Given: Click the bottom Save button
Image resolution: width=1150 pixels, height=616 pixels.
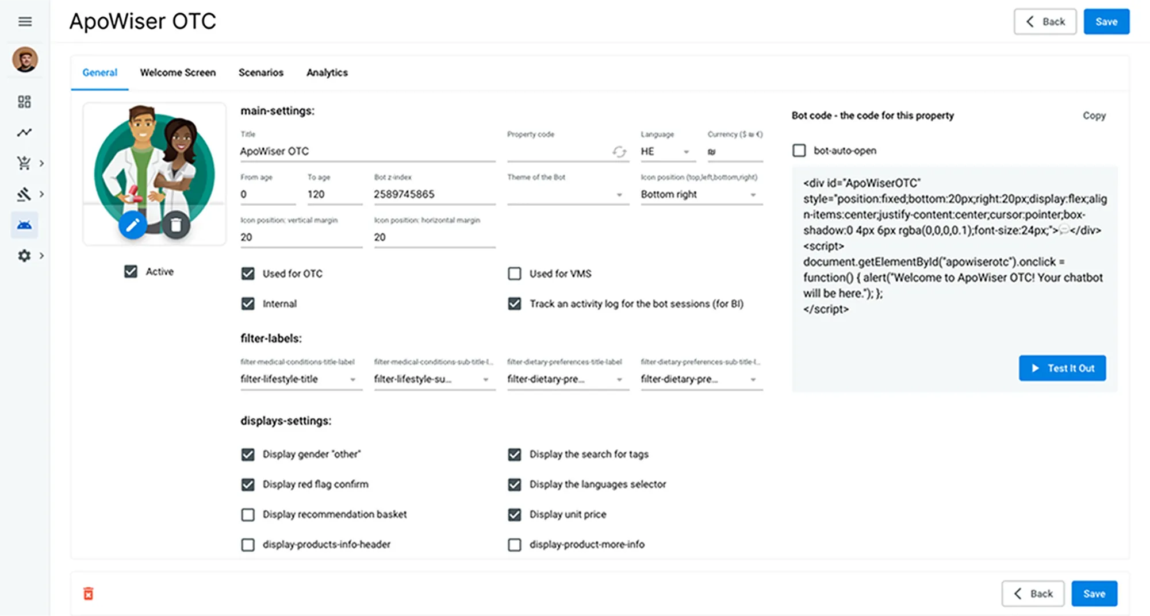Looking at the screenshot, I should (x=1094, y=594).
